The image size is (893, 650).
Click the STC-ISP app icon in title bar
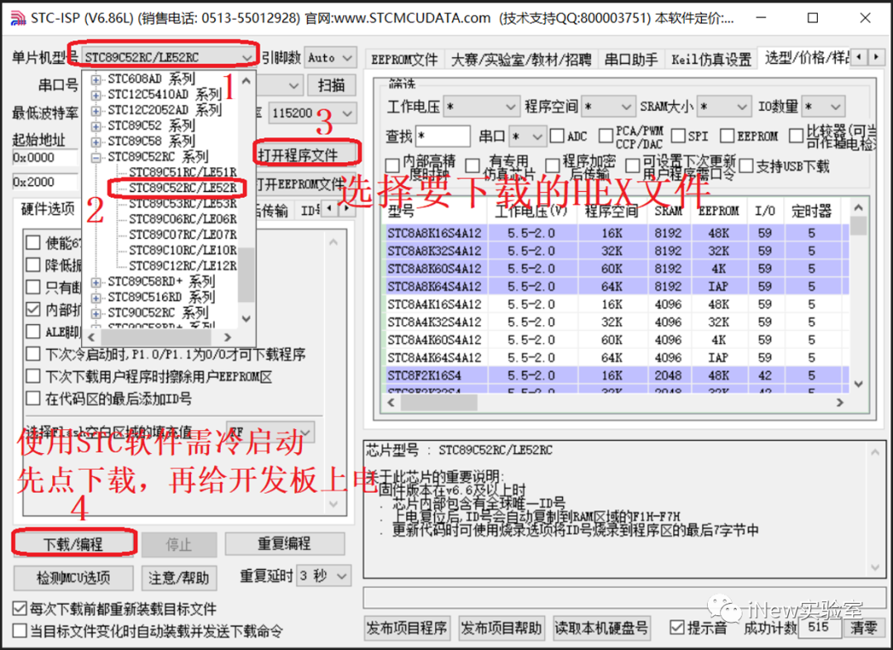click(x=18, y=18)
